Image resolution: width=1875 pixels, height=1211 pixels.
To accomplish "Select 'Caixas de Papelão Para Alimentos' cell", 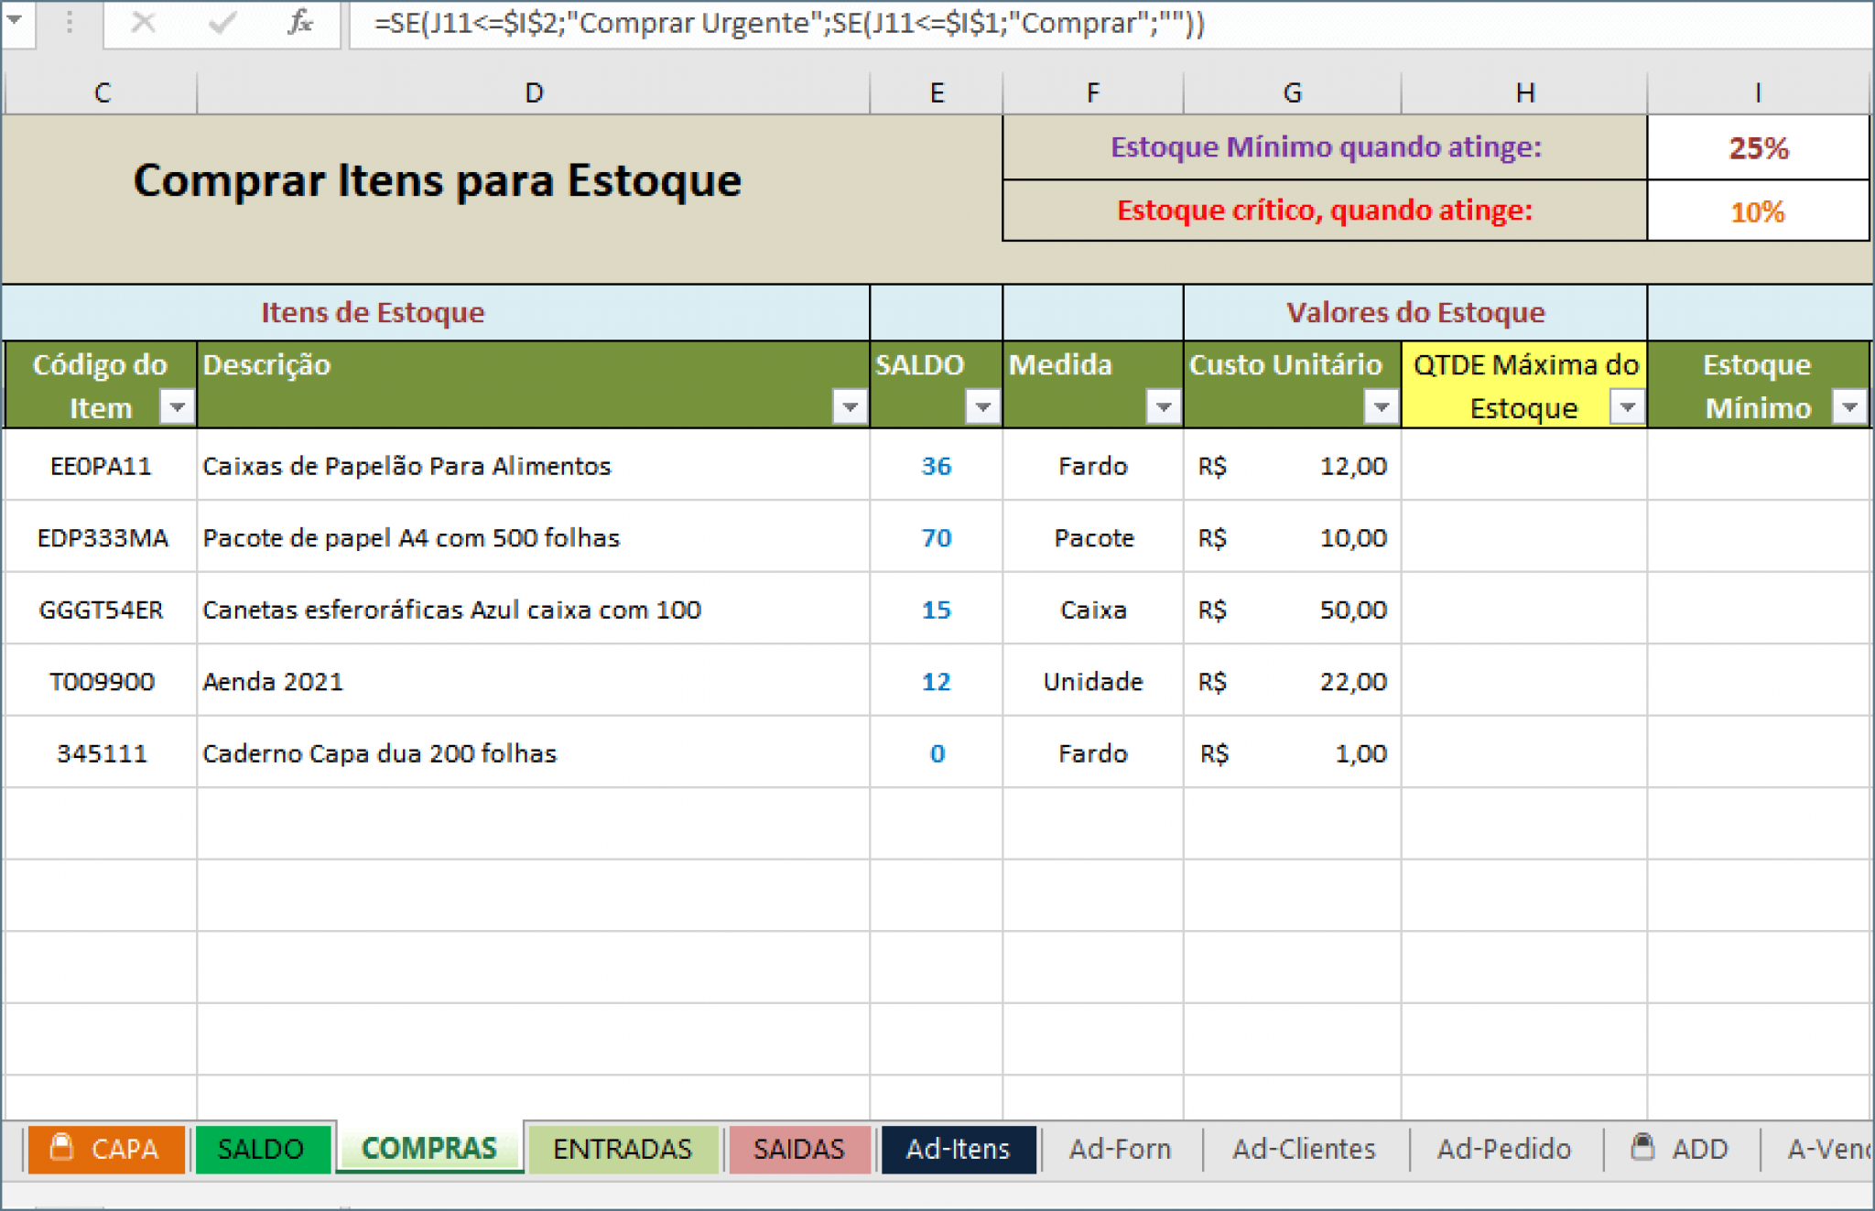I will click(534, 466).
